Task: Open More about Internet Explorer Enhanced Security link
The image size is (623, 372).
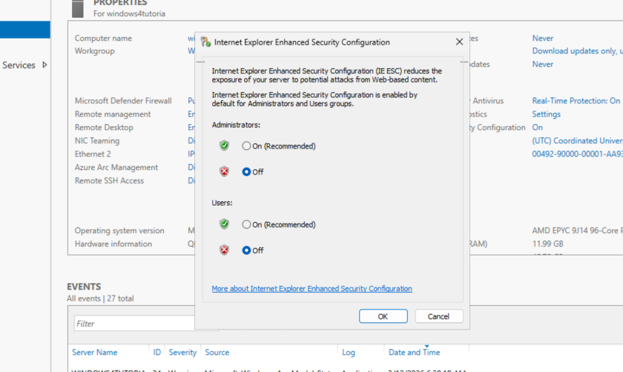Action: click(x=311, y=289)
